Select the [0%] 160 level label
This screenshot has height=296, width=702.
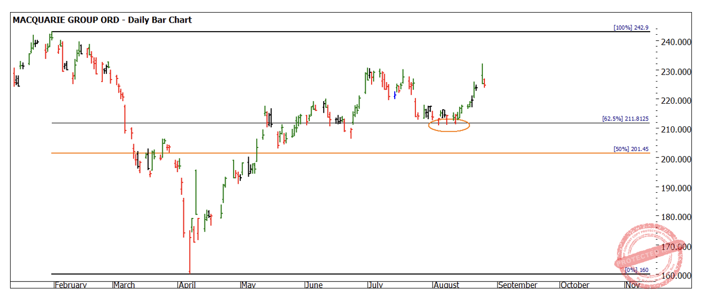pyautogui.click(x=637, y=270)
